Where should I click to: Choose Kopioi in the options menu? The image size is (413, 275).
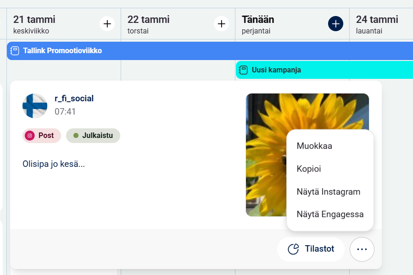309,169
